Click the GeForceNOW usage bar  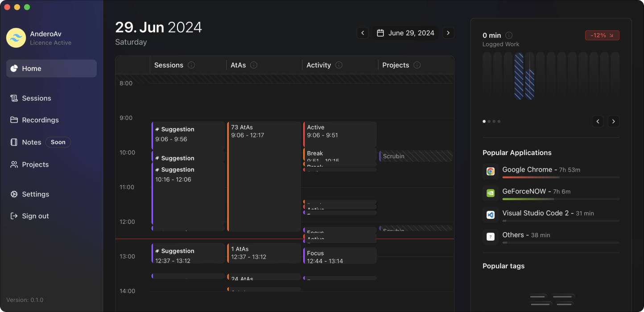point(561,199)
